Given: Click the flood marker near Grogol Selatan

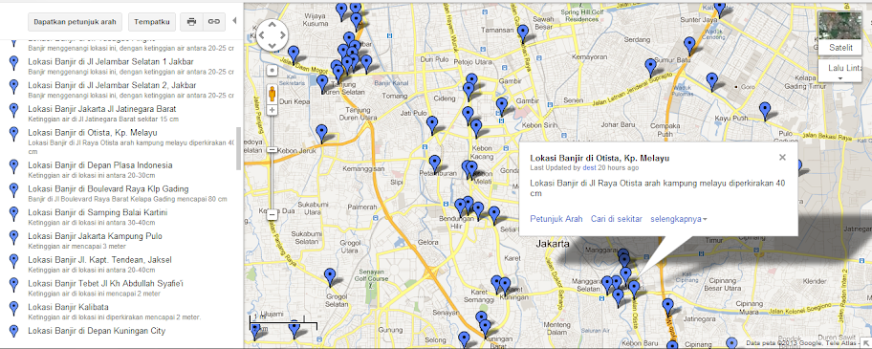Looking at the screenshot, I should pos(330,277).
